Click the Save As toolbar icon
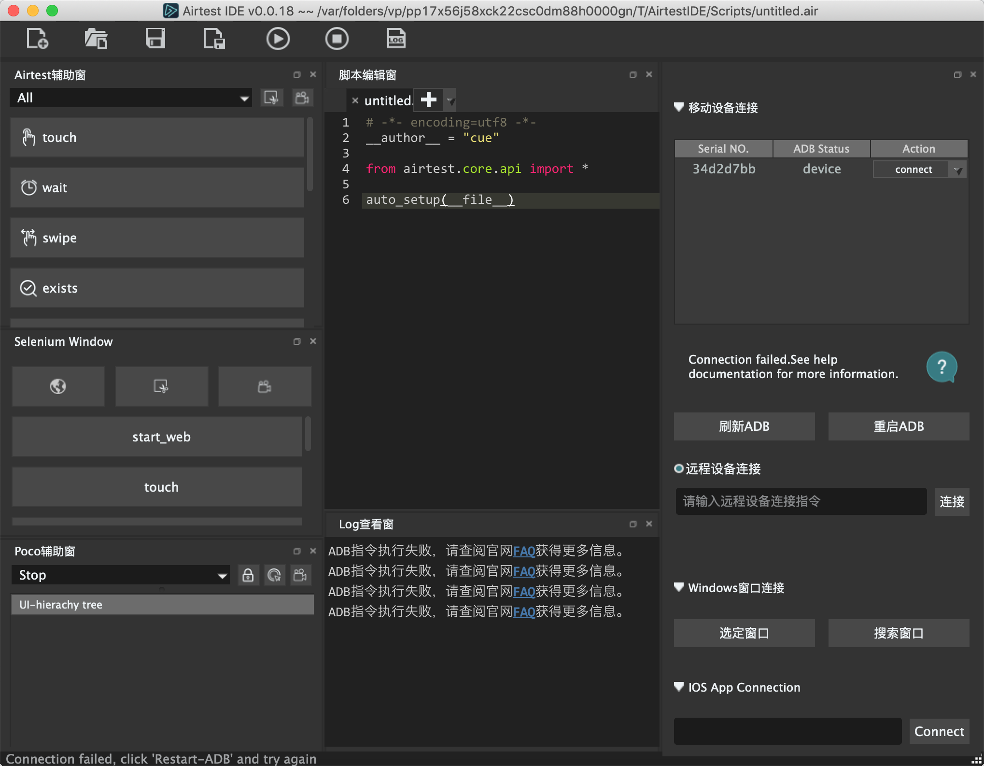Image resolution: width=984 pixels, height=766 pixels. click(214, 39)
